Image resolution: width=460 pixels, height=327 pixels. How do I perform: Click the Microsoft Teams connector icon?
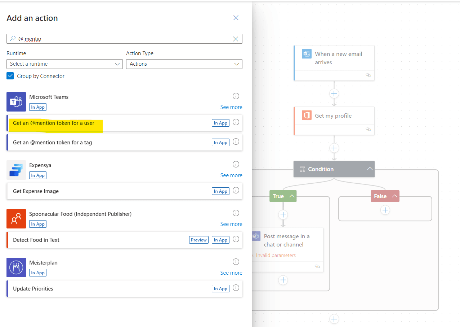pos(16,102)
